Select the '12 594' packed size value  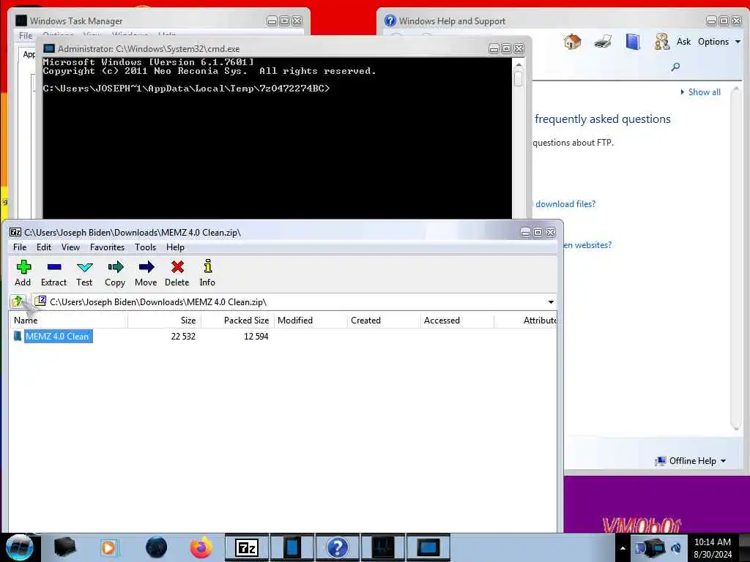[256, 337]
